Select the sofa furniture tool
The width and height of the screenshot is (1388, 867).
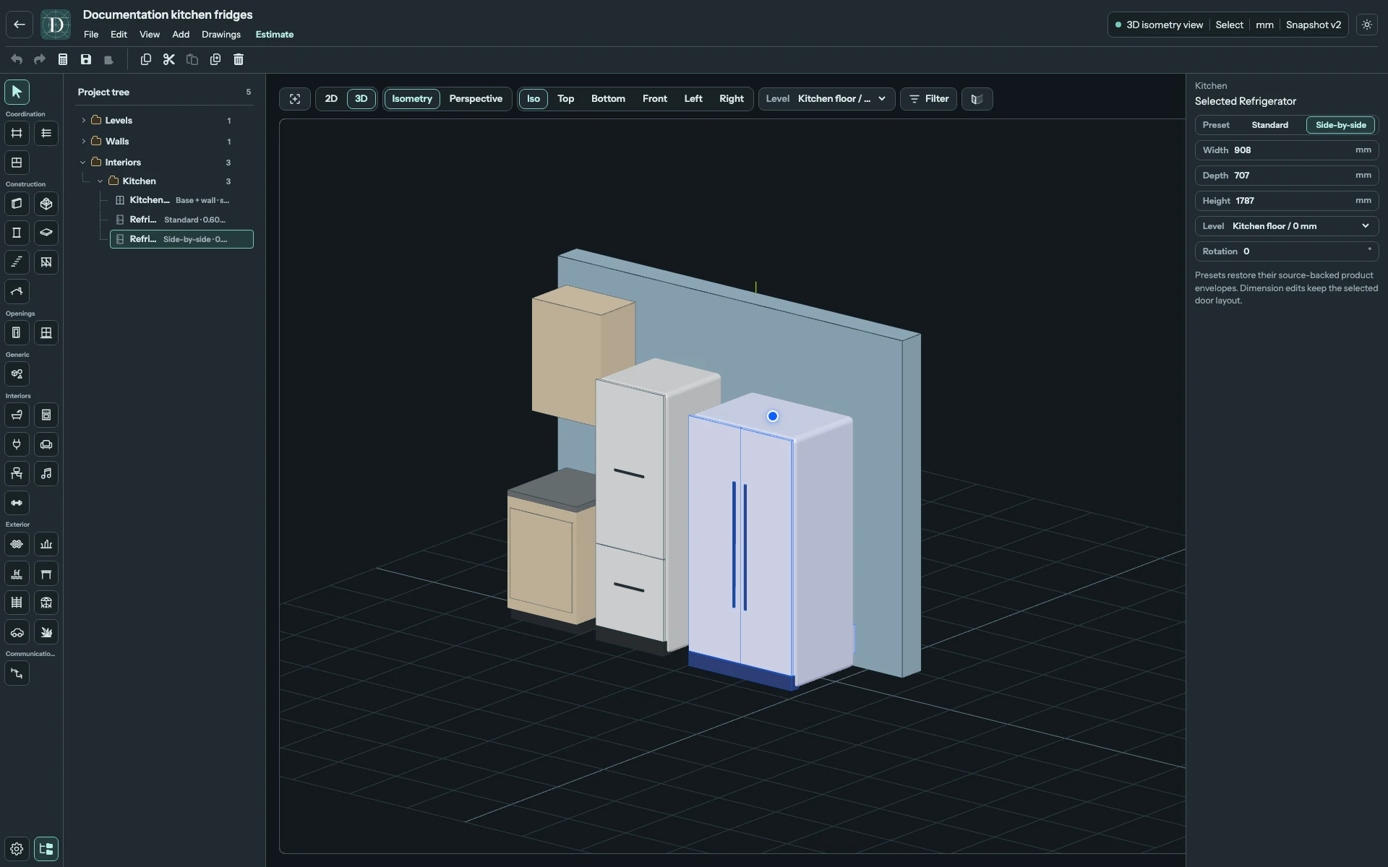(x=46, y=444)
